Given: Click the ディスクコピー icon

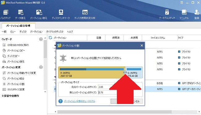Looking at the screenshot, I should pos(4,56).
